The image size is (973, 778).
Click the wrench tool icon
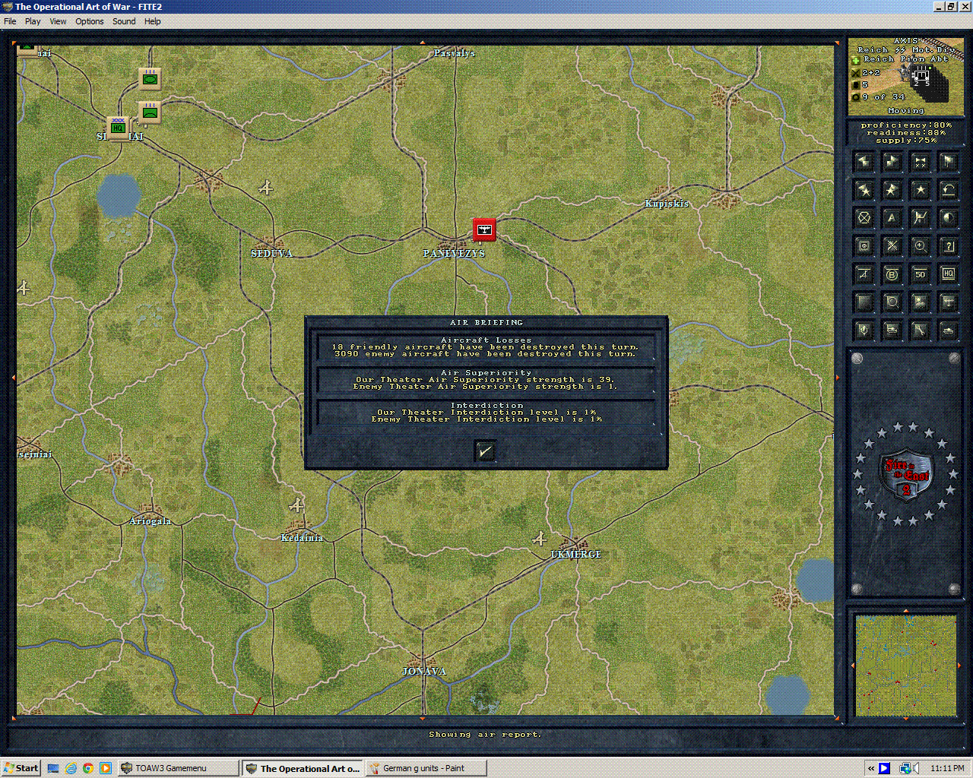[x=920, y=330]
